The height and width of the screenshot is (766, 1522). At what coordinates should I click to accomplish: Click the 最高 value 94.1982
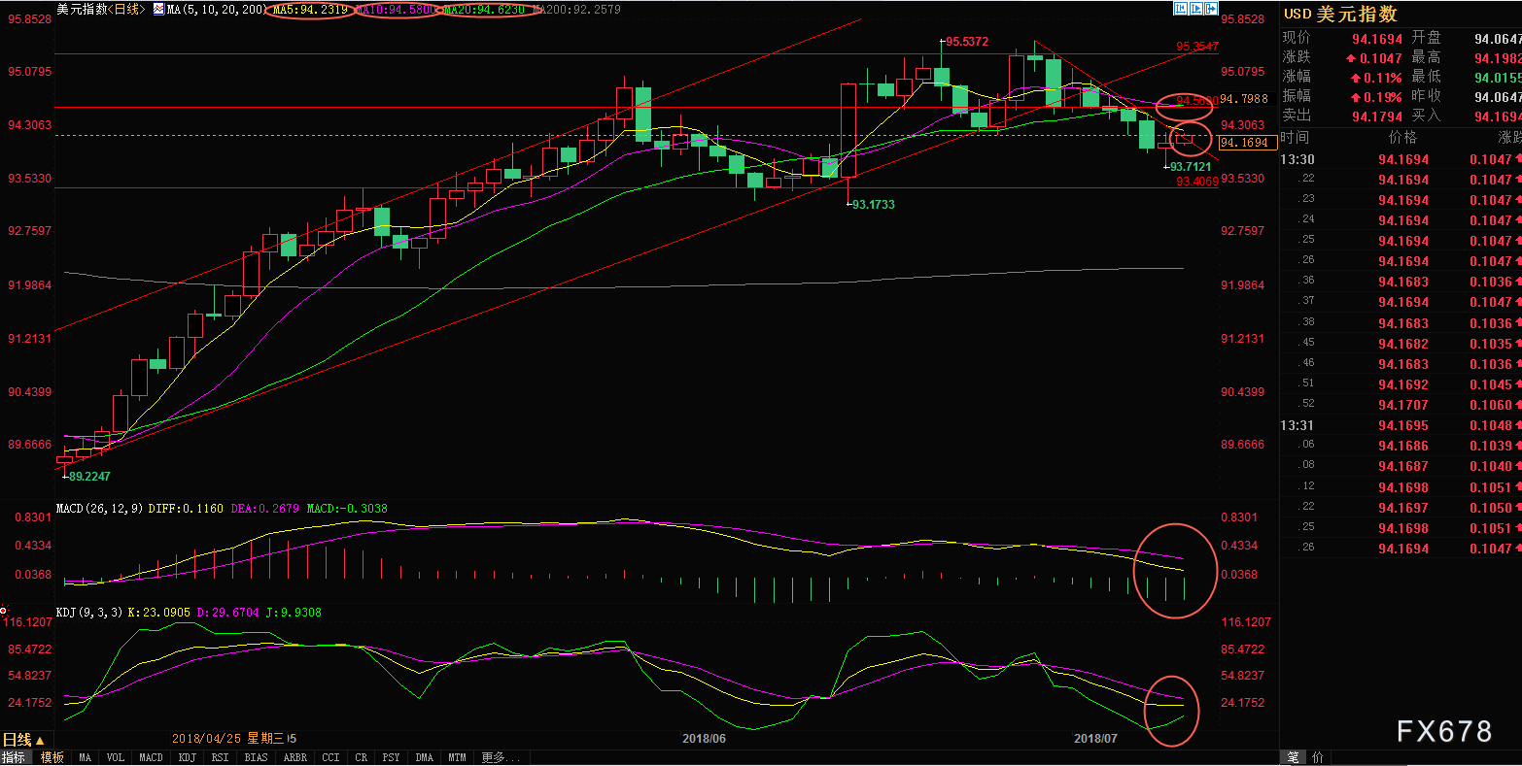[1498, 58]
